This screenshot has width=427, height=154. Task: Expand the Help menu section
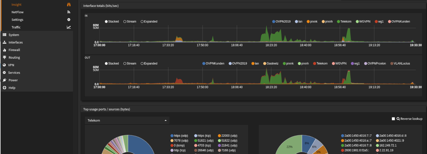point(37,88)
